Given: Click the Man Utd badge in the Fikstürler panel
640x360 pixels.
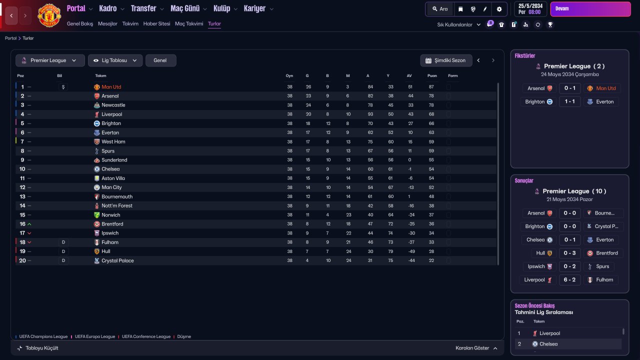Looking at the screenshot, I should click(x=590, y=88).
